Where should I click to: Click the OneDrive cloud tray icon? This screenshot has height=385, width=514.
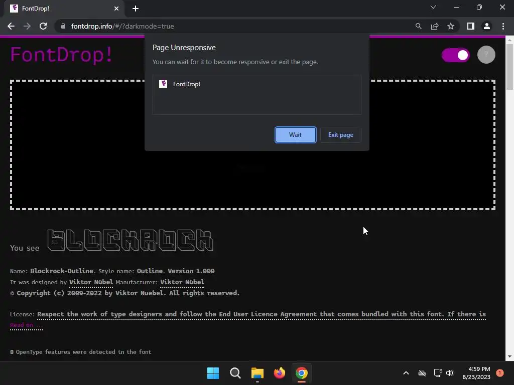[x=422, y=373]
